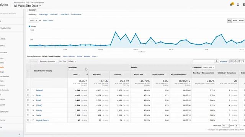
Task: Select the Ecommerce metric group
Action: tap(76, 14)
